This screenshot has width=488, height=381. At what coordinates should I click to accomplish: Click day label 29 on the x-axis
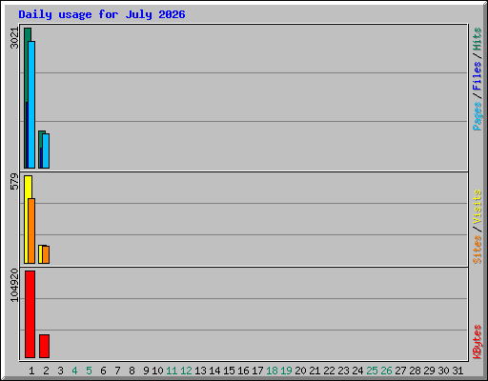pos(429,371)
